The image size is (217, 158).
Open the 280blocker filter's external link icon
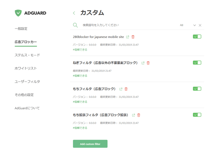(x=127, y=37)
